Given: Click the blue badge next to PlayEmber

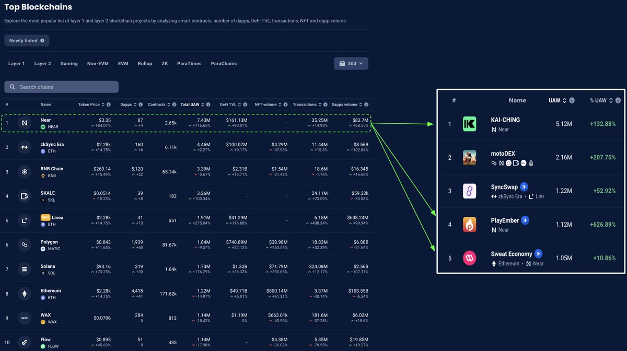Looking at the screenshot, I should click(525, 220).
